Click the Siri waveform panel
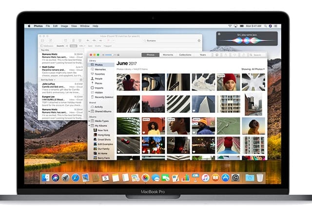The image size is (312, 207). [x=247, y=39]
